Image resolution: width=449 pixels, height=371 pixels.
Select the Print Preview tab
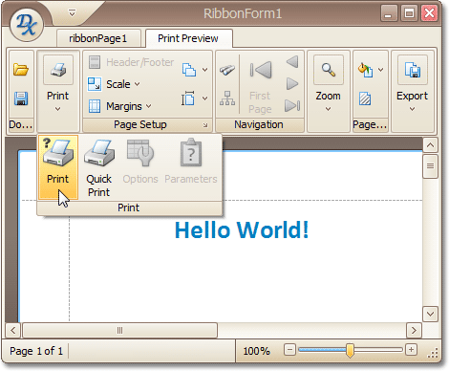[x=188, y=38]
